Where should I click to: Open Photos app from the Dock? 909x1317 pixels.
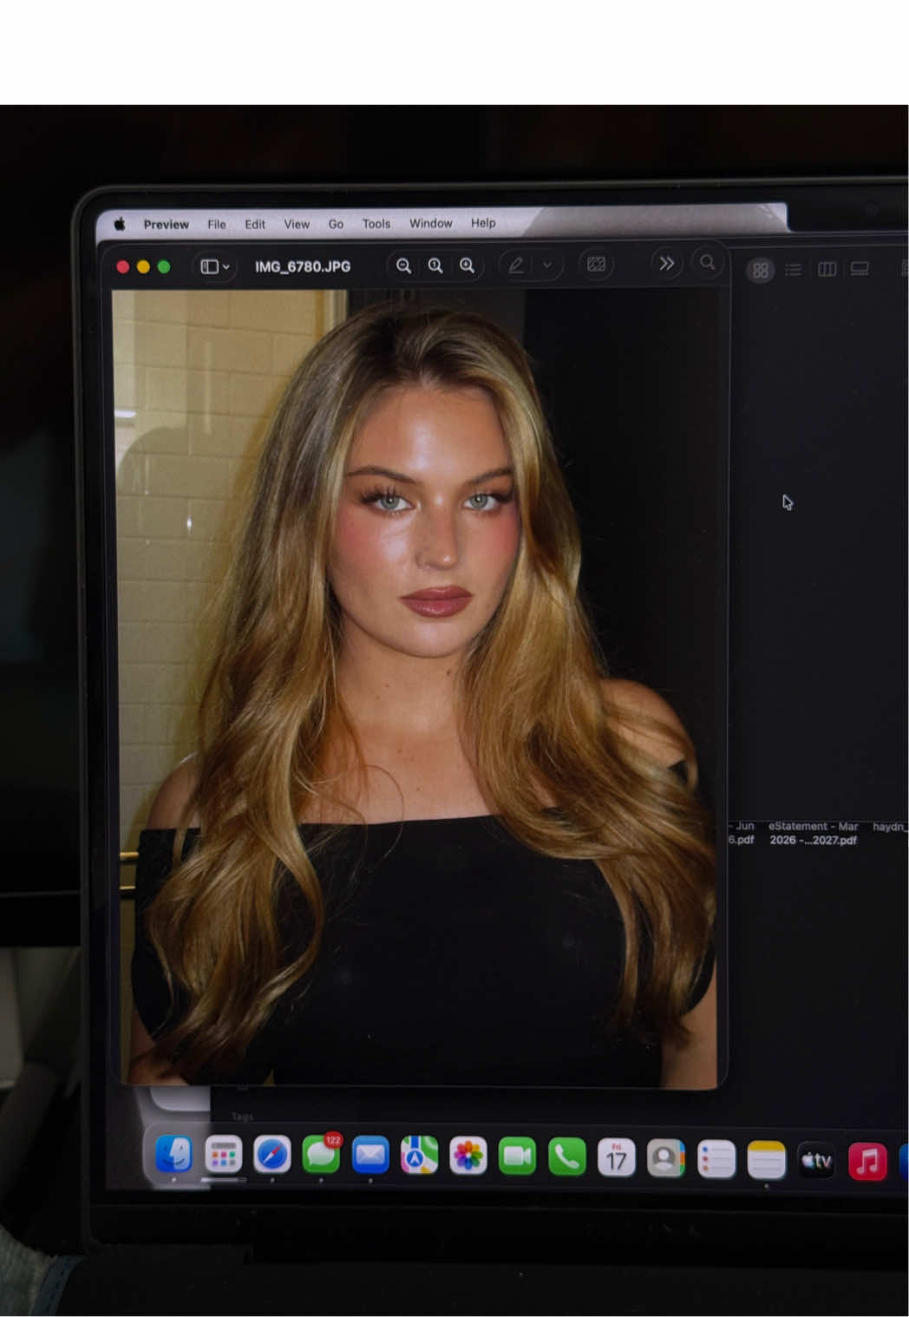click(x=468, y=1156)
